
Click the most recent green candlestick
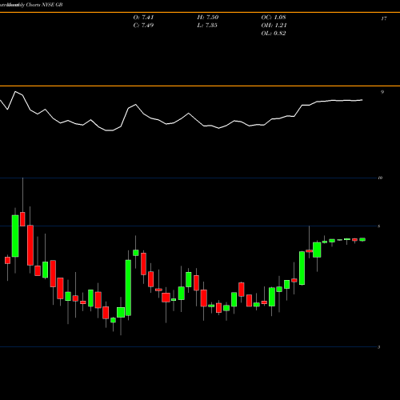(x=362, y=239)
